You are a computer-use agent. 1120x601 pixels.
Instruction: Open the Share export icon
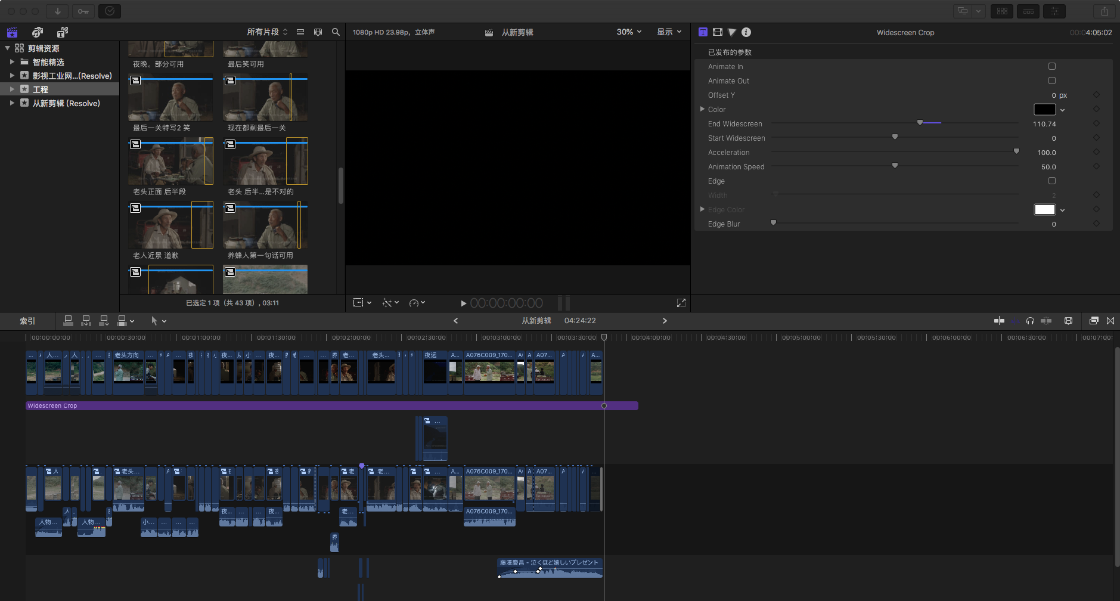[1105, 11]
